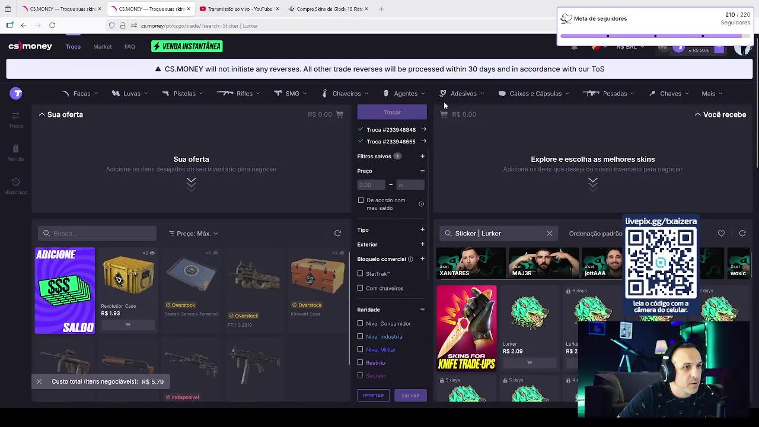The image size is (759, 427).
Task: Open the Venda sidebar icon
Action: (16, 152)
